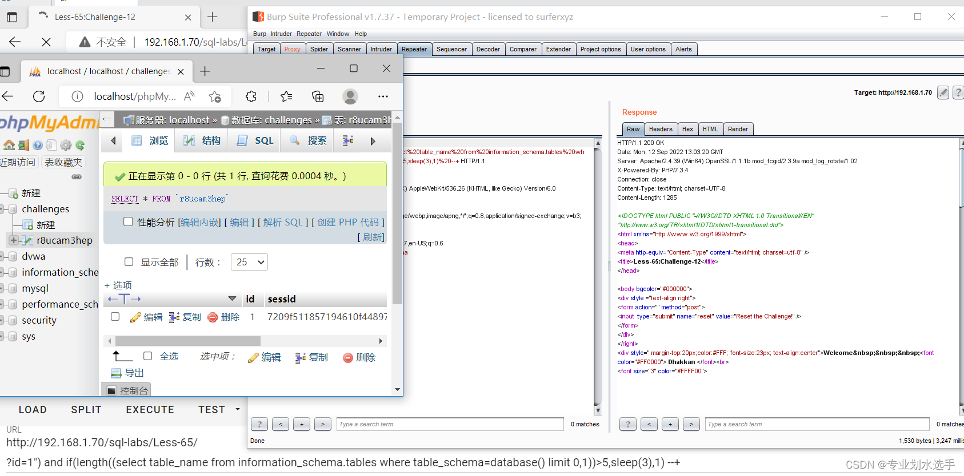Viewport: 964px width, 476px height.
Task: Click HackBar EXECUTE button
Action: [x=150, y=410]
